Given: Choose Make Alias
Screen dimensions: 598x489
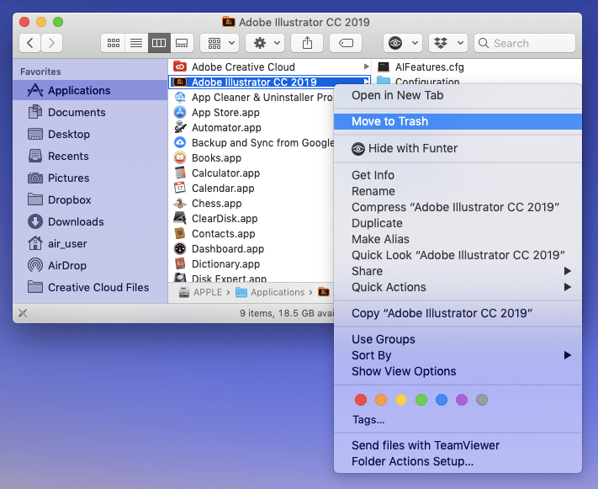Looking at the screenshot, I should click(458, 239).
